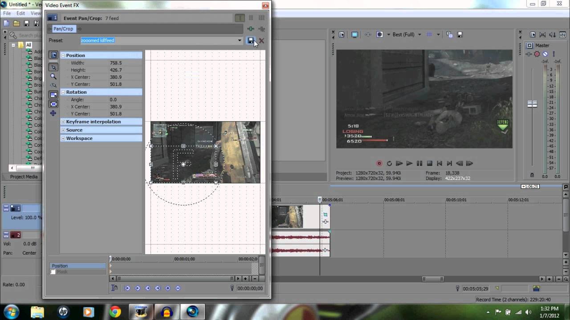Collapse the Position property group
The image size is (570, 320).
point(63,56)
